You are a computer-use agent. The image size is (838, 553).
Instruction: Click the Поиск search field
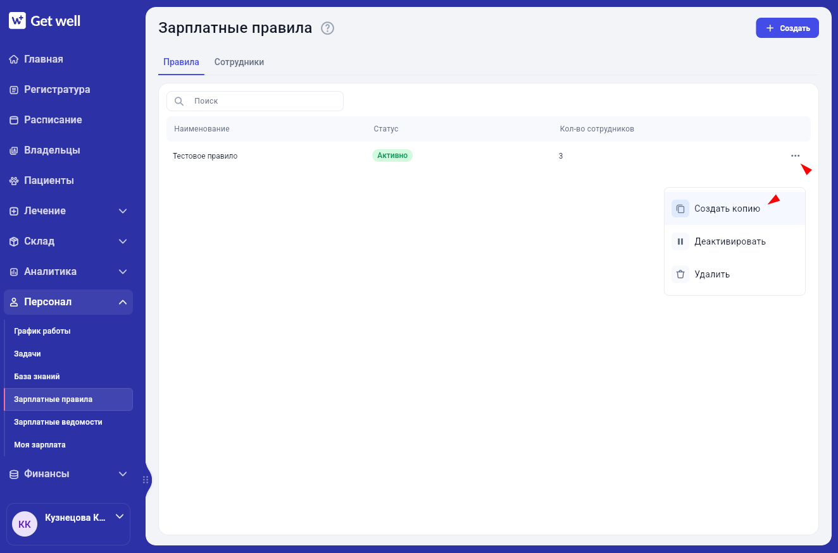coord(255,101)
